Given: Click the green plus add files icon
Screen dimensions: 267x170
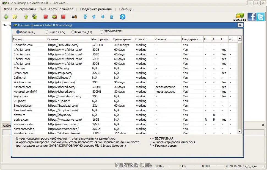Looking at the screenshot, I should [x=6, y=17].
